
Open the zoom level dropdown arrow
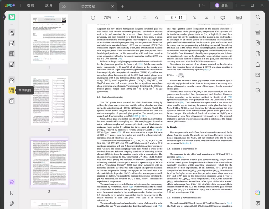click(x=118, y=18)
